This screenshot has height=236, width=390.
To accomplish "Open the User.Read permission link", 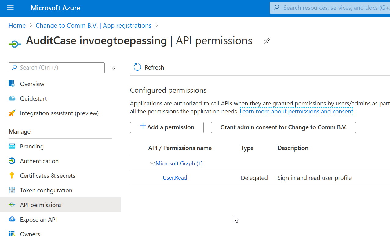I will coord(175,178).
